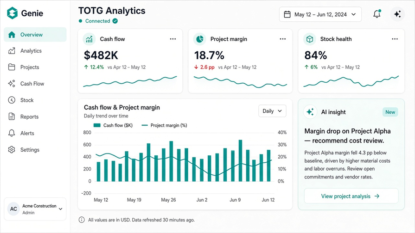Click the Cash flow card sparkline

130,81
